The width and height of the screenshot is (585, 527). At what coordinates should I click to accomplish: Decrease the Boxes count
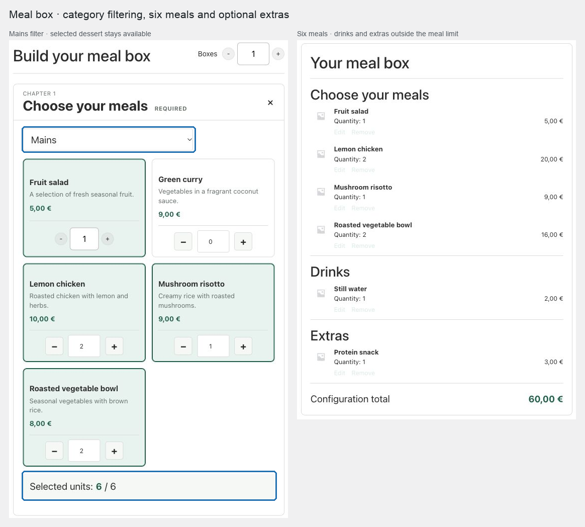[228, 54]
